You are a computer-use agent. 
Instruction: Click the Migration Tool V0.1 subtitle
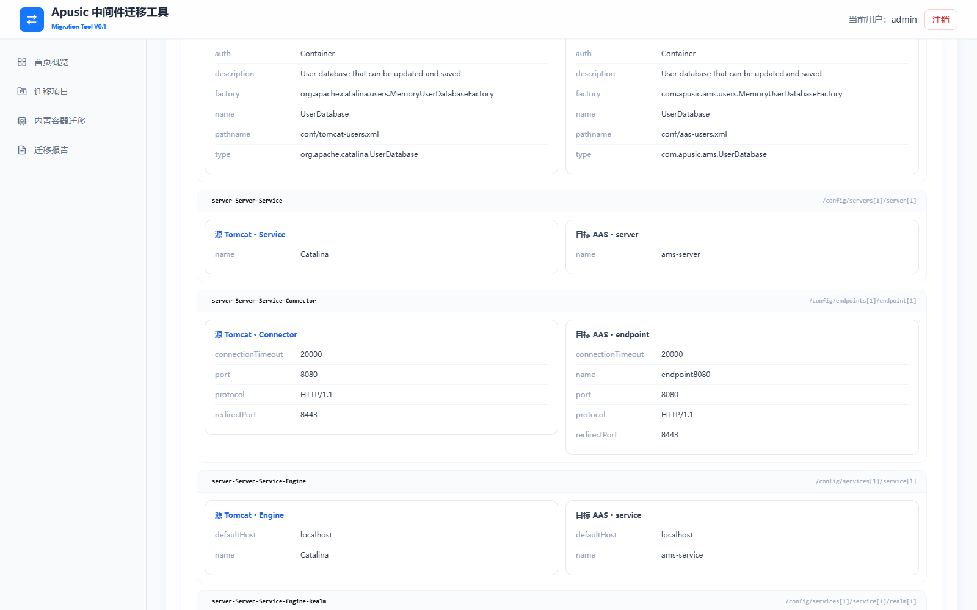pos(79,26)
